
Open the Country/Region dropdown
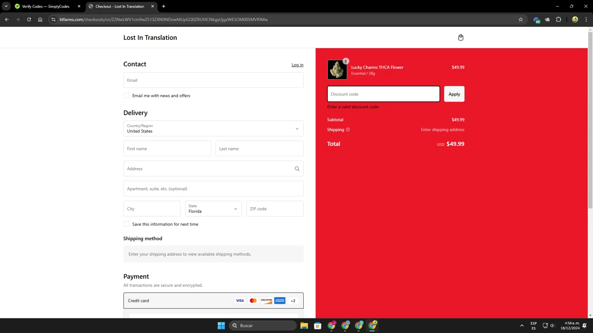coord(213,129)
